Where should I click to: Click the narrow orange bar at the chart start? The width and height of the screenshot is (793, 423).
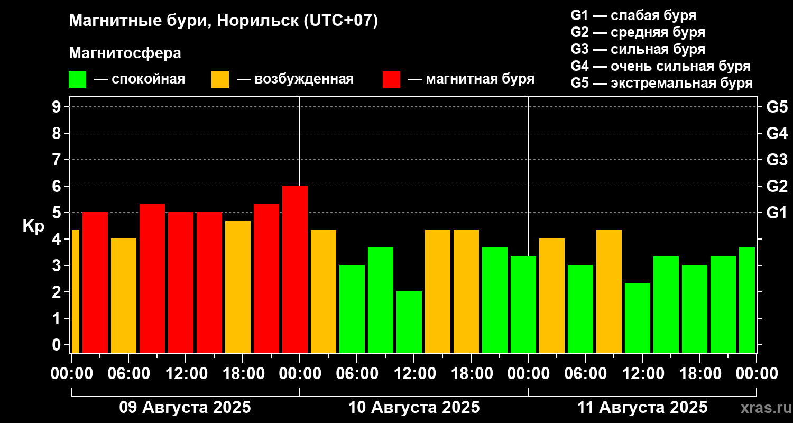point(75,291)
